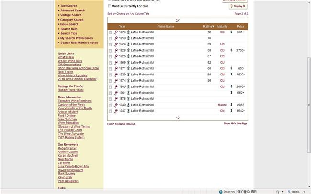Click 1949 Lafite-Rothschild wine name text
The image size is (311, 194).
142,105
